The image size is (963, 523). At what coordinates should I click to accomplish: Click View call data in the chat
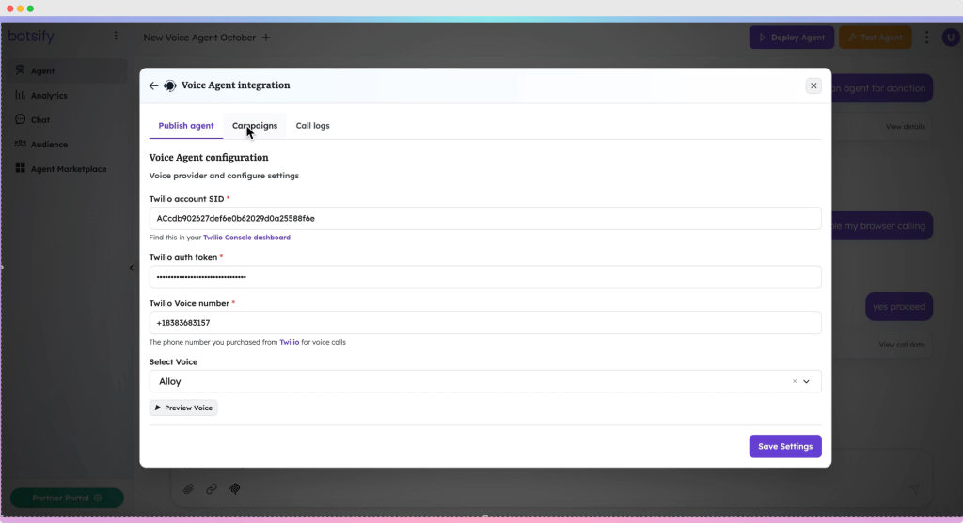tap(902, 345)
